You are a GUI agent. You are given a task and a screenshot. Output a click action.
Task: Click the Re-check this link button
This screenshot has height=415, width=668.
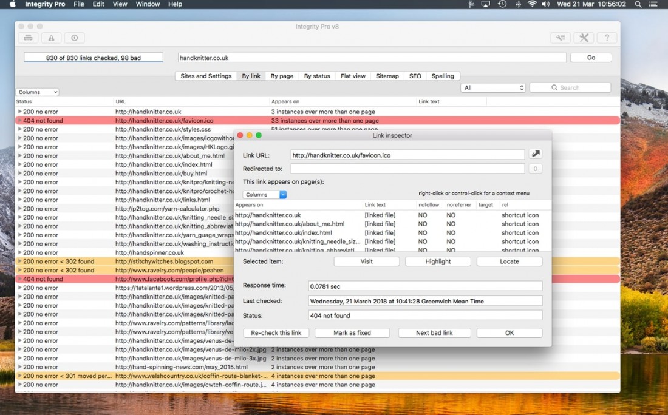(x=276, y=332)
